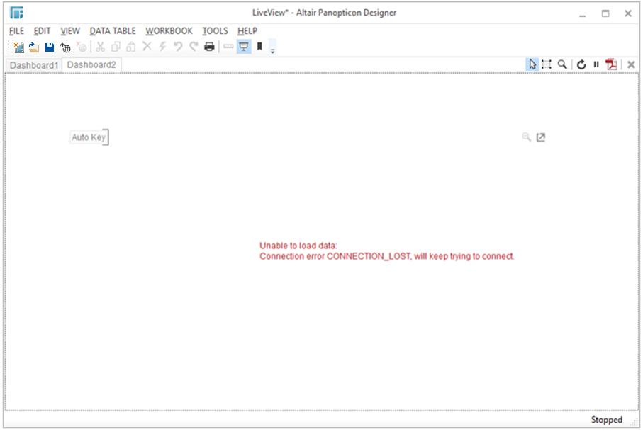
Task: Open the DATA TABLE menu
Action: click(113, 31)
